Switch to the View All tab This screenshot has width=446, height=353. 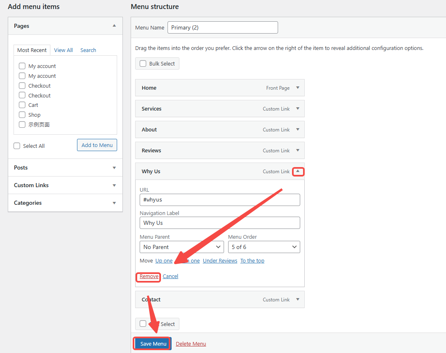pyautogui.click(x=63, y=50)
